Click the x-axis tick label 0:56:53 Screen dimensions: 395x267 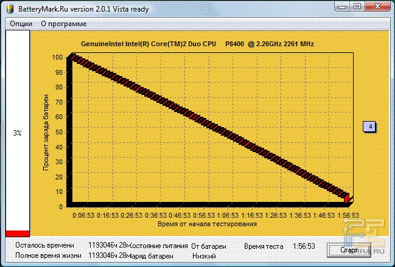click(203, 215)
